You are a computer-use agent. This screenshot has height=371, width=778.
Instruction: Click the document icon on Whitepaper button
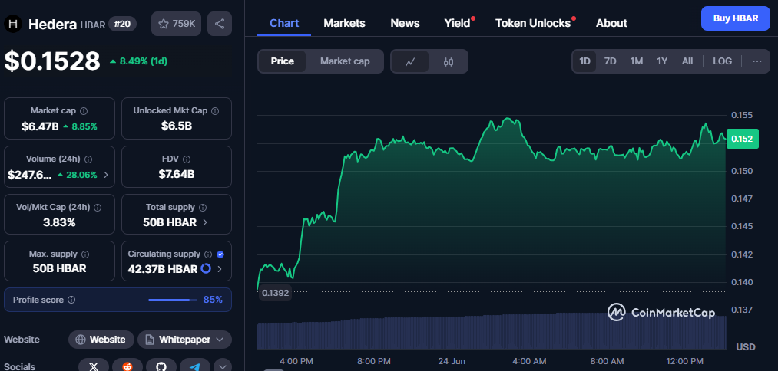pos(149,340)
